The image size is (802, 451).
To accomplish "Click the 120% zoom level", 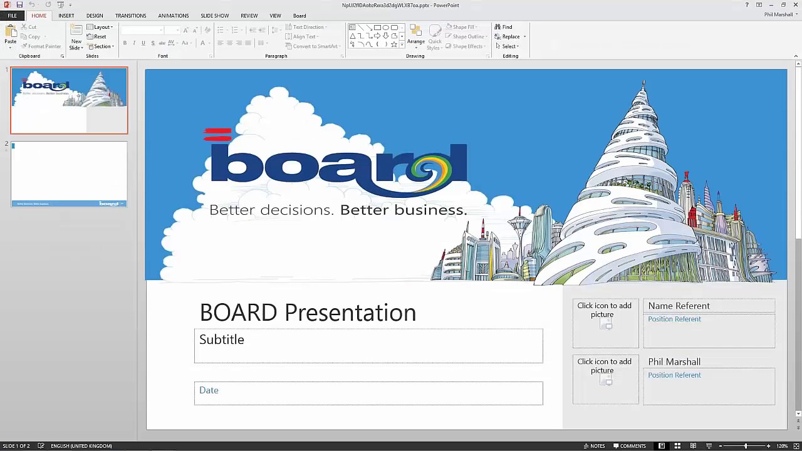I will click(x=782, y=446).
